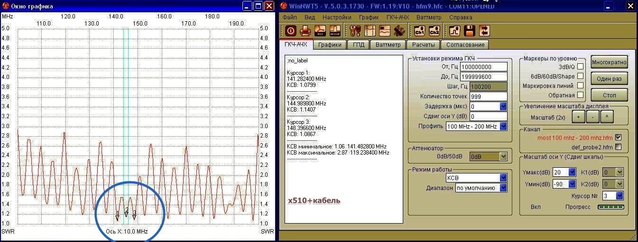Open the Справка menu
This screenshot has height=242, width=638.
tap(460, 17)
